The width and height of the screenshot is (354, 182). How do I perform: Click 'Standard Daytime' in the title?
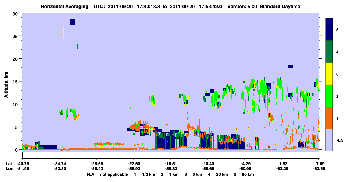[x=280, y=7]
